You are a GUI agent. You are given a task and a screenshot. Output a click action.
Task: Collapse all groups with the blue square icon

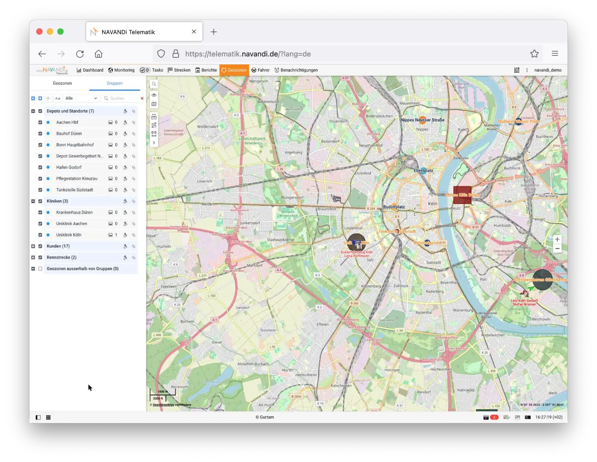point(40,98)
